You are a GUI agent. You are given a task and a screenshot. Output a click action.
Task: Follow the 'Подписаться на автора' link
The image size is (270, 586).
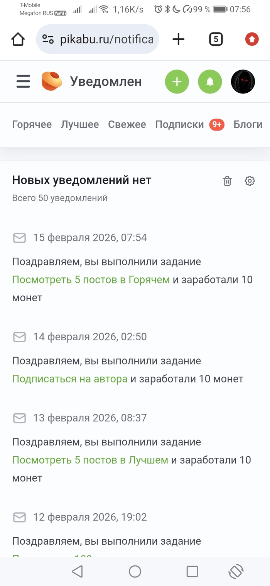(70, 379)
